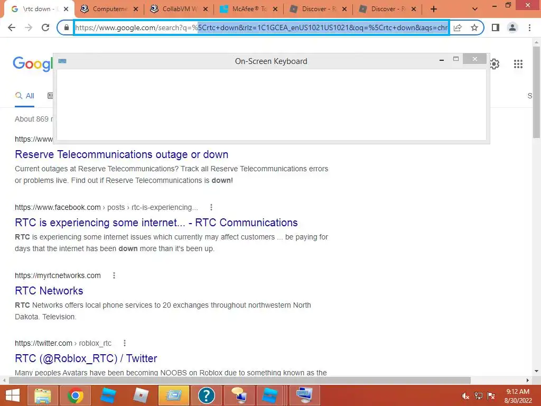
Task: Switch to the CollabVM tab
Action: [180, 9]
